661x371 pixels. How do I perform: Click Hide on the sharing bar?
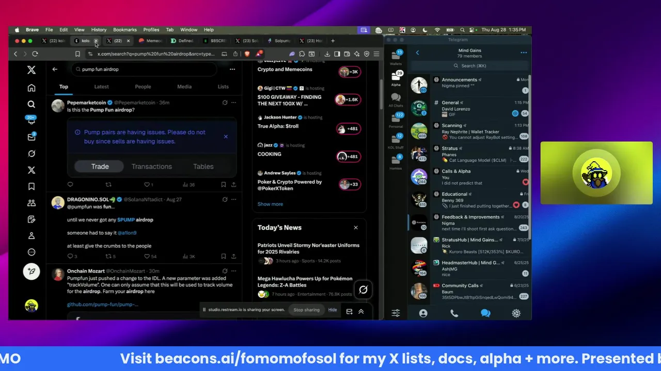[x=333, y=310]
